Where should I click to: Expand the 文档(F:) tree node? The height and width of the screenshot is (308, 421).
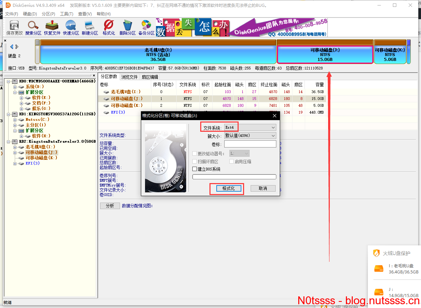coord(22,103)
